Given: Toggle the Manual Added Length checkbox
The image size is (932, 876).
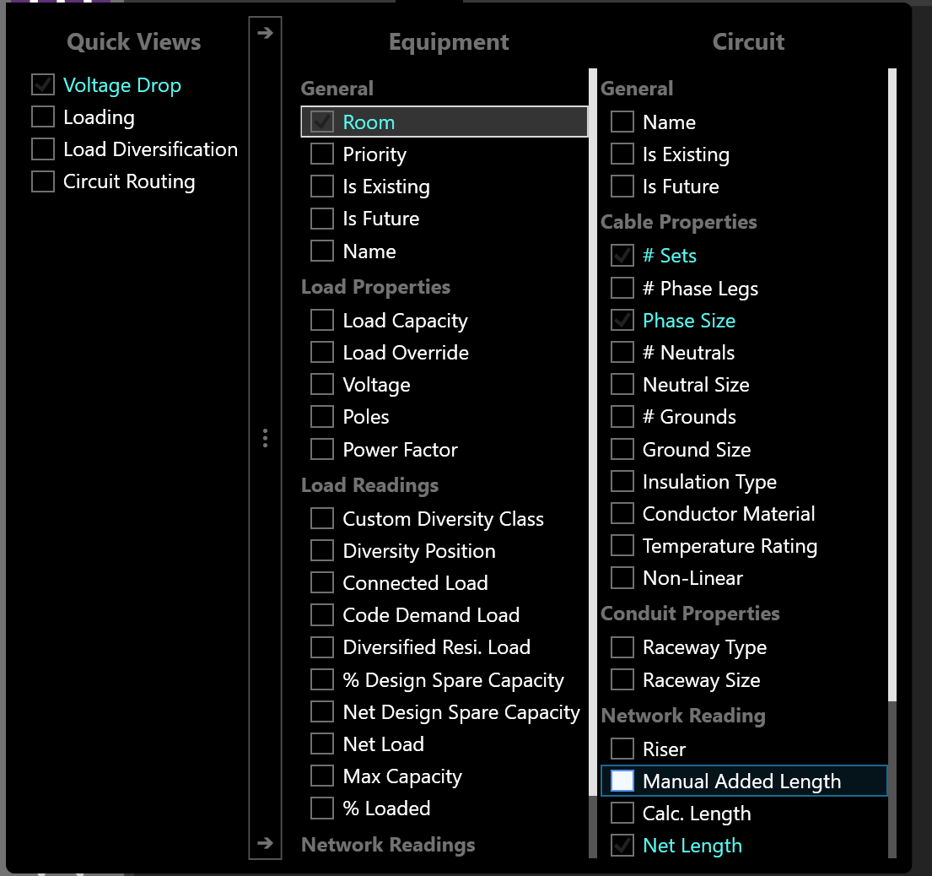Looking at the screenshot, I should (622, 781).
